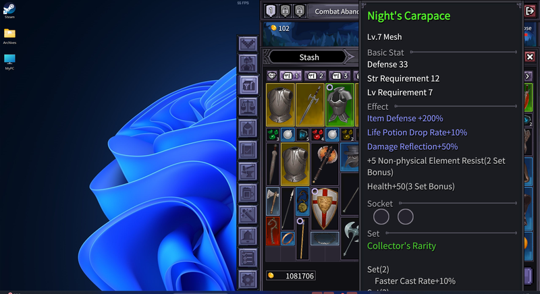
Task: Open the magic wand icon in sidebar
Action: (248, 214)
